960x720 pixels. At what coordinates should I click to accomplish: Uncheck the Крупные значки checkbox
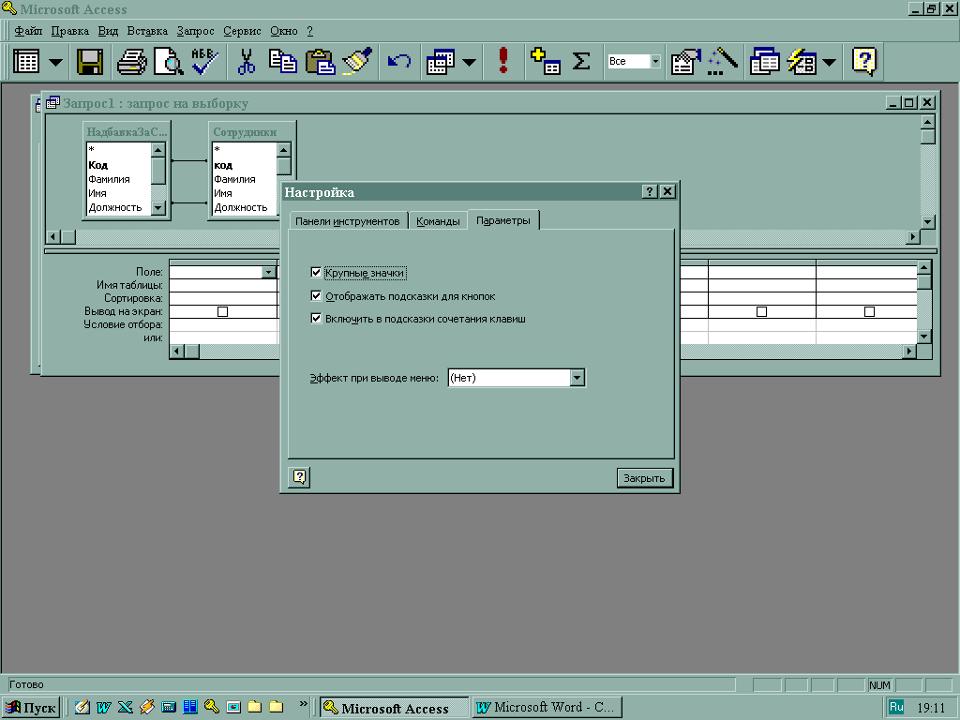click(316, 273)
